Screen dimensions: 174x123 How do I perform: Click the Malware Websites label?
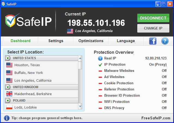119,71
